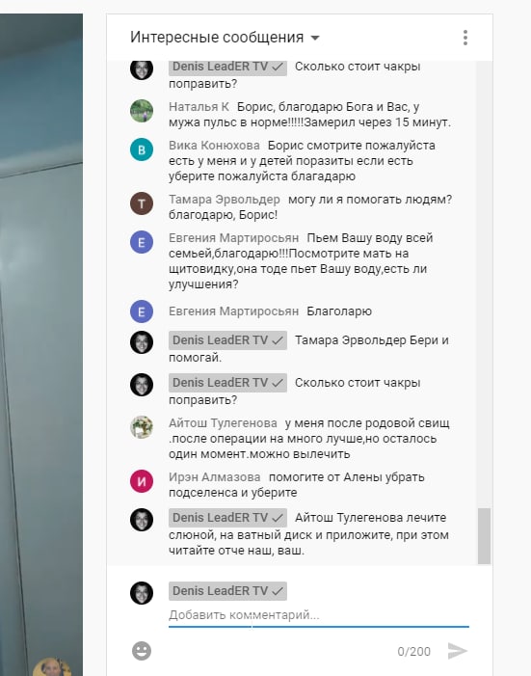Send the comment with the arrow icon
Viewport: 531px width, 676px height.
458,651
